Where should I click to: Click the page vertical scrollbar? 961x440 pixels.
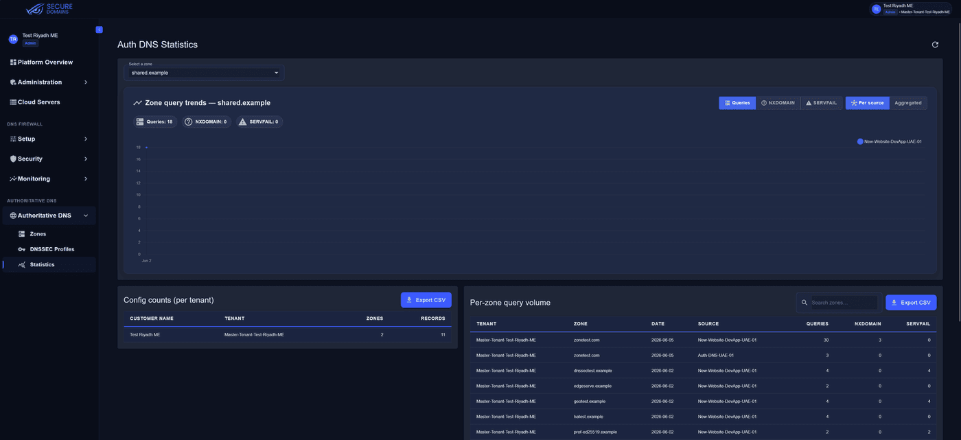pos(958,172)
